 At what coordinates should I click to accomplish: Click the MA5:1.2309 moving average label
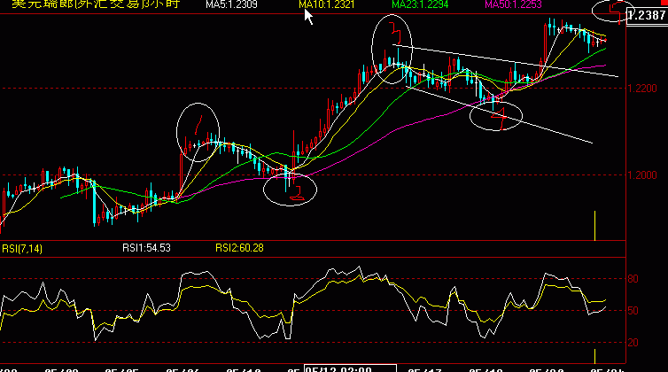tap(231, 4)
